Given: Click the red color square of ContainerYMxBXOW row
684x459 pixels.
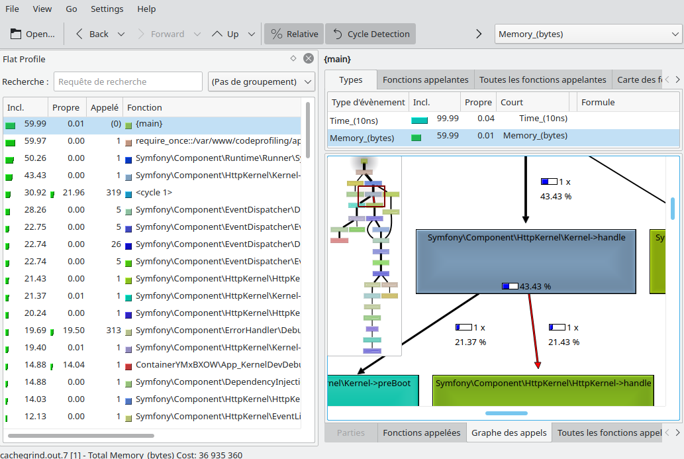Looking at the screenshot, I should point(128,366).
